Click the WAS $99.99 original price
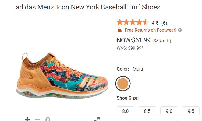Viewport: 202px width, 121px height. pos(130,48)
